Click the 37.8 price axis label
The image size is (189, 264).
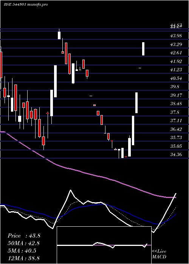175,112
